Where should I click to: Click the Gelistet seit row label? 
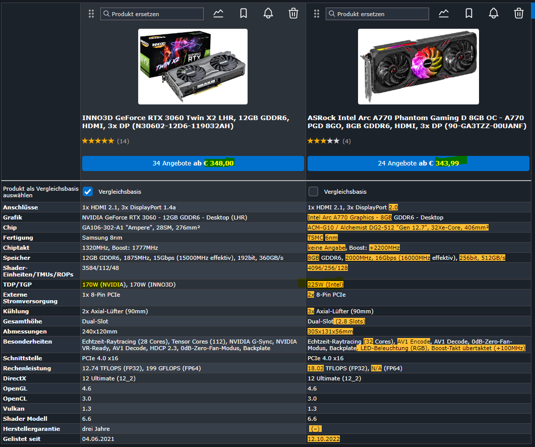point(22,439)
